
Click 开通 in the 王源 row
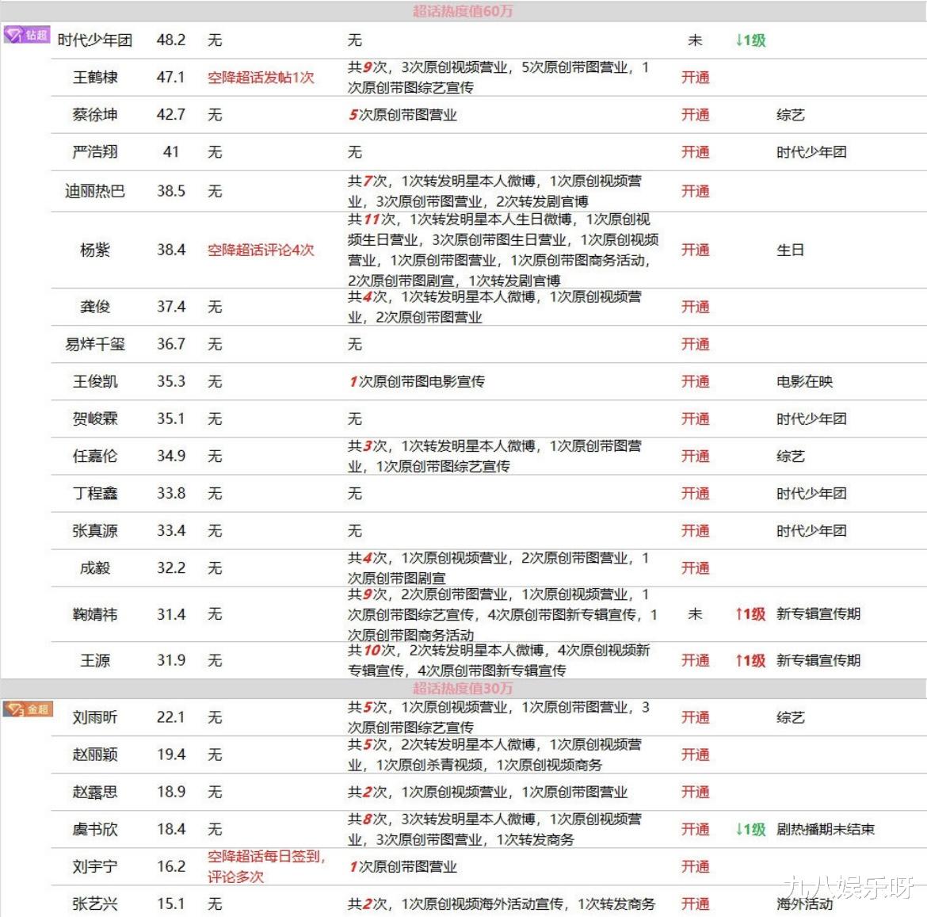(x=696, y=660)
